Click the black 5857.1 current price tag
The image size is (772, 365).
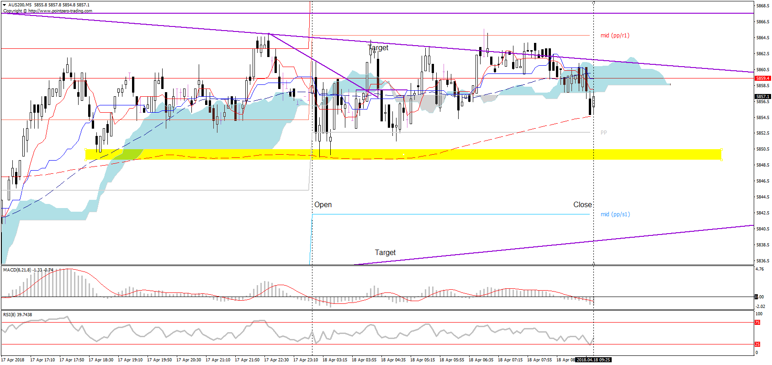(x=762, y=96)
